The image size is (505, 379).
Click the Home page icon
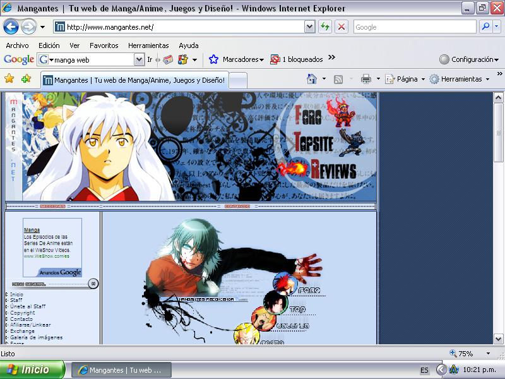point(311,79)
